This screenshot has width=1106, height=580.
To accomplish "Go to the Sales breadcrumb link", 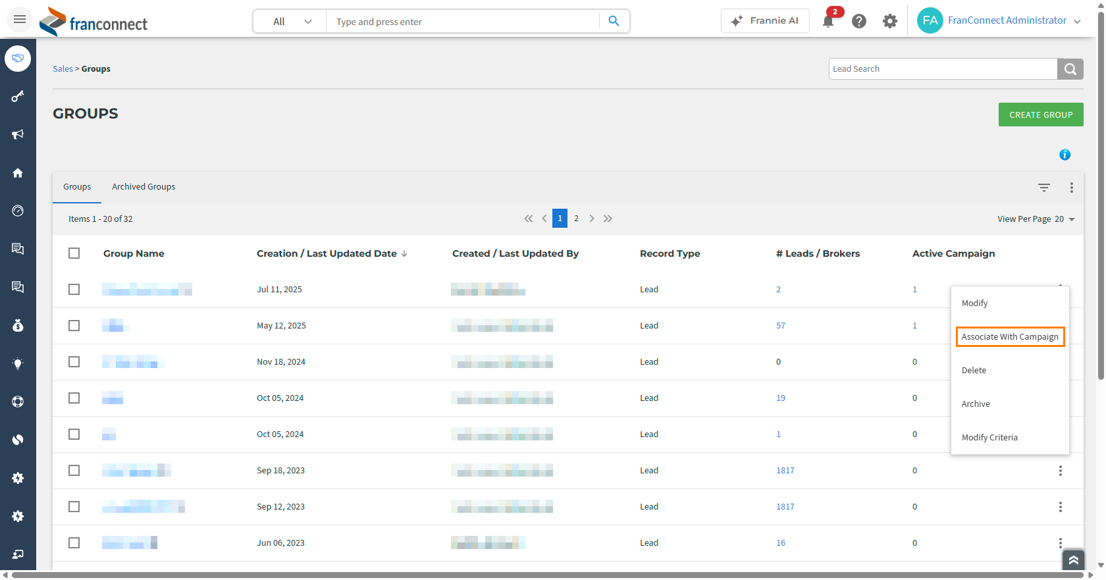I will tap(63, 69).
